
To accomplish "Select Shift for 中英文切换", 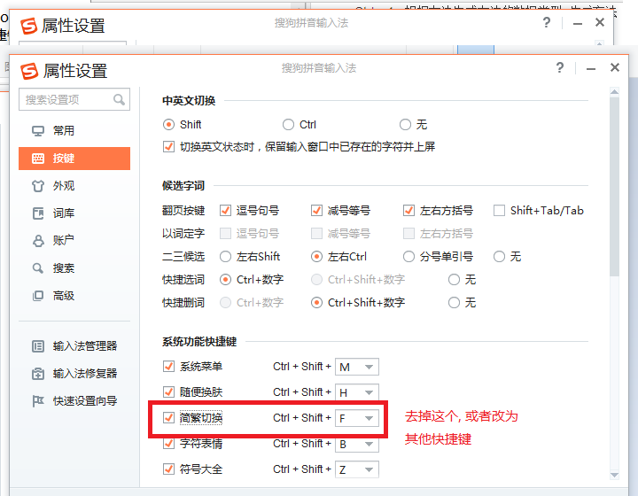I will point(168,124).
